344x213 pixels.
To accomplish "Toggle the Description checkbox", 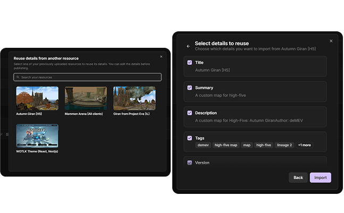I will (x=190, y=113).
